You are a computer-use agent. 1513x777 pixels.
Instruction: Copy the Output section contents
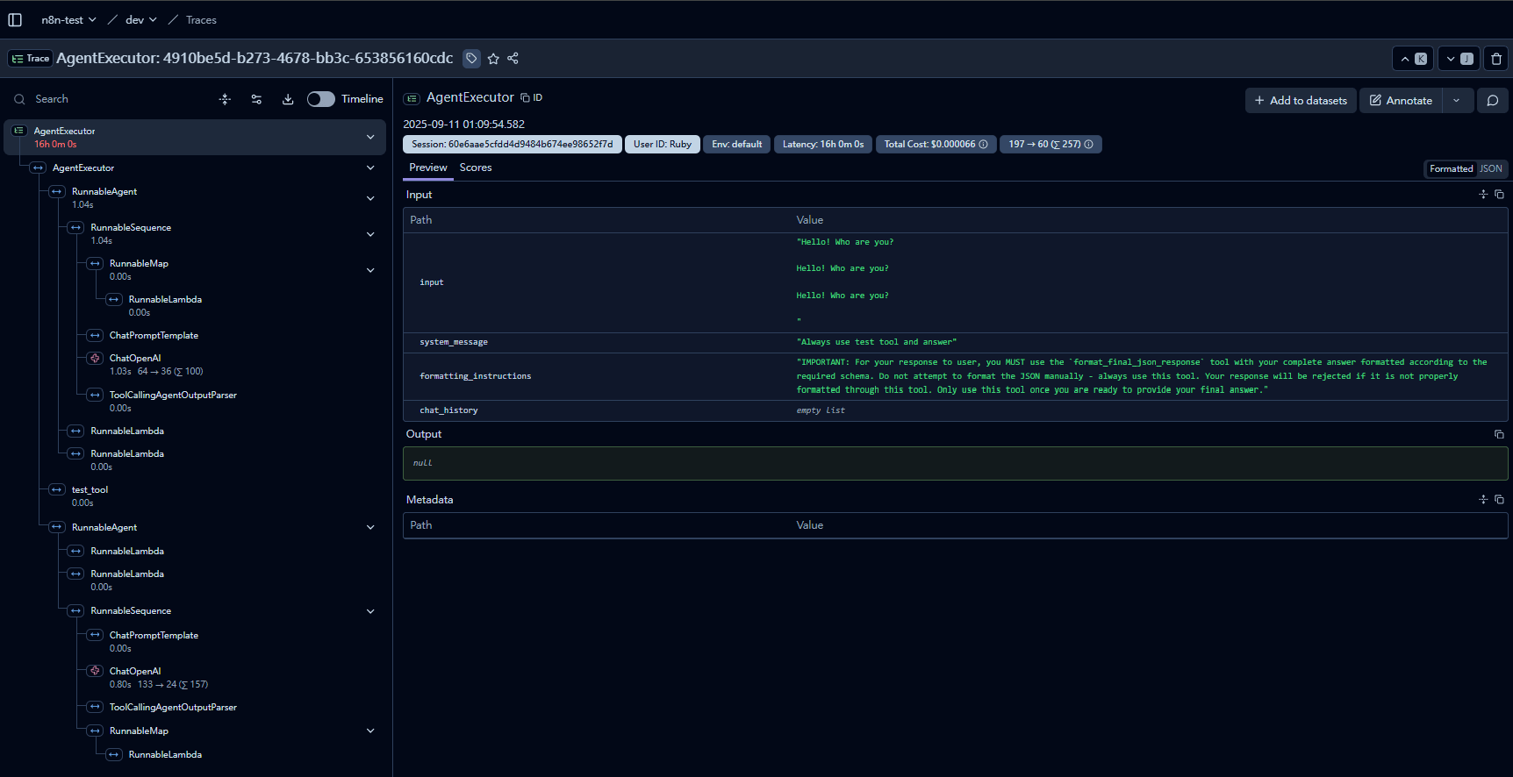pyautogui.click(x=1499, y=434)
